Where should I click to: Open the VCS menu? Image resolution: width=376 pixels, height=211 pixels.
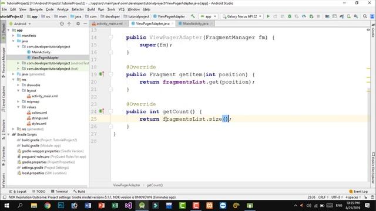[x=122, y=9]
